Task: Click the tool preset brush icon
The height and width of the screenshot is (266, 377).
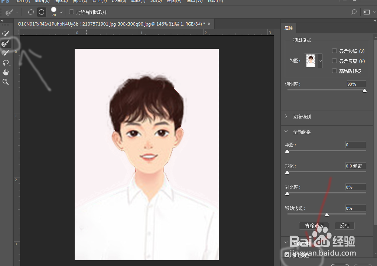Action: coord(9,12)
